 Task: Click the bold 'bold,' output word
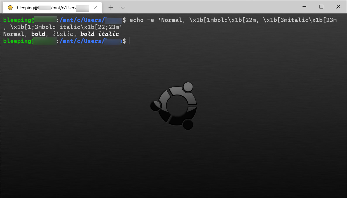[40, 34]
